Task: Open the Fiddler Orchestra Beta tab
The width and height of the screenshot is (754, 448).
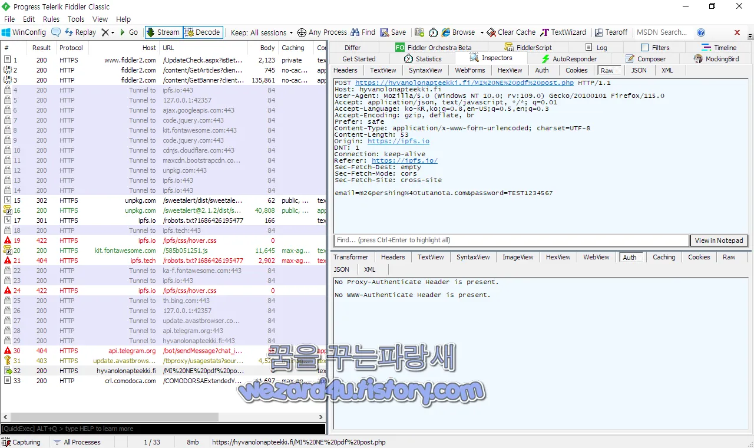Action: click(433, 48)
